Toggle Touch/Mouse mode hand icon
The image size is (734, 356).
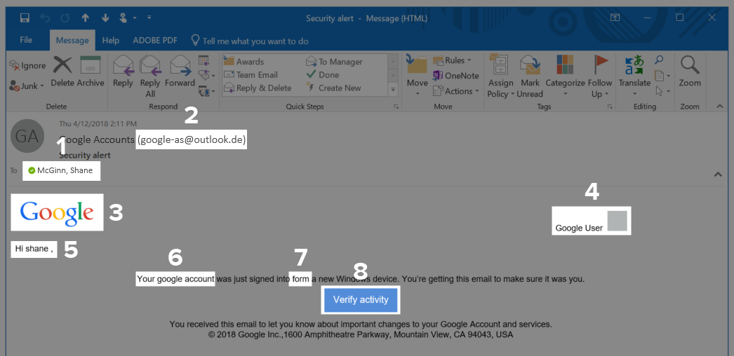pyautogui.click(x=123, y=18)
